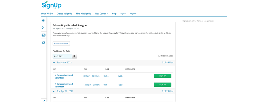The image size is (268, 102).
Task: Expand Concession Stand Volunteer 8:45am spot details
Action: click(64, 77)
